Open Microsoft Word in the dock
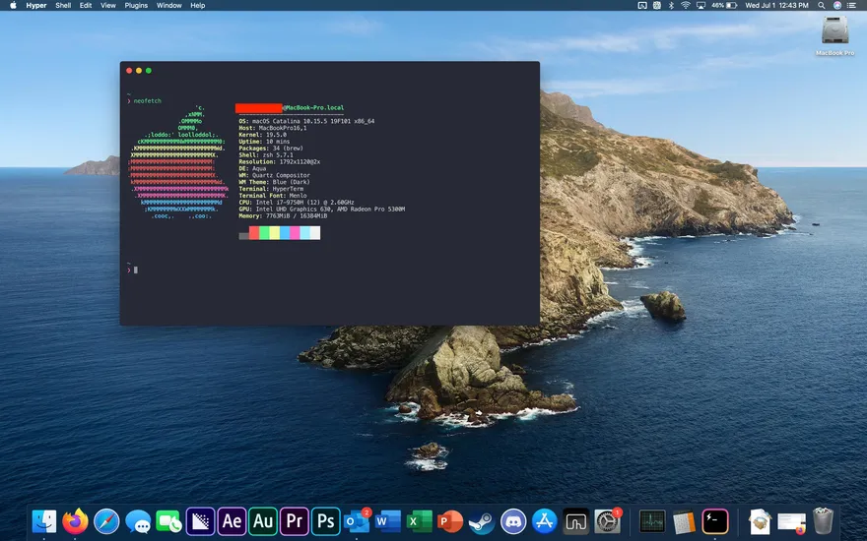The image size is (867, 541). click(x=388, y=521)
